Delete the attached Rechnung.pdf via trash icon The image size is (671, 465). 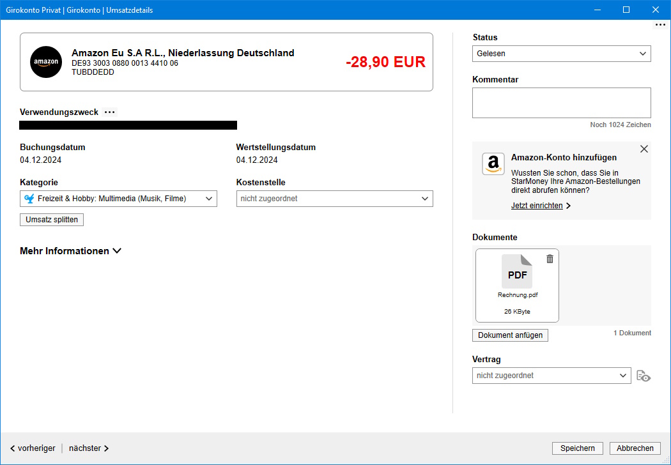click(550, 259)
